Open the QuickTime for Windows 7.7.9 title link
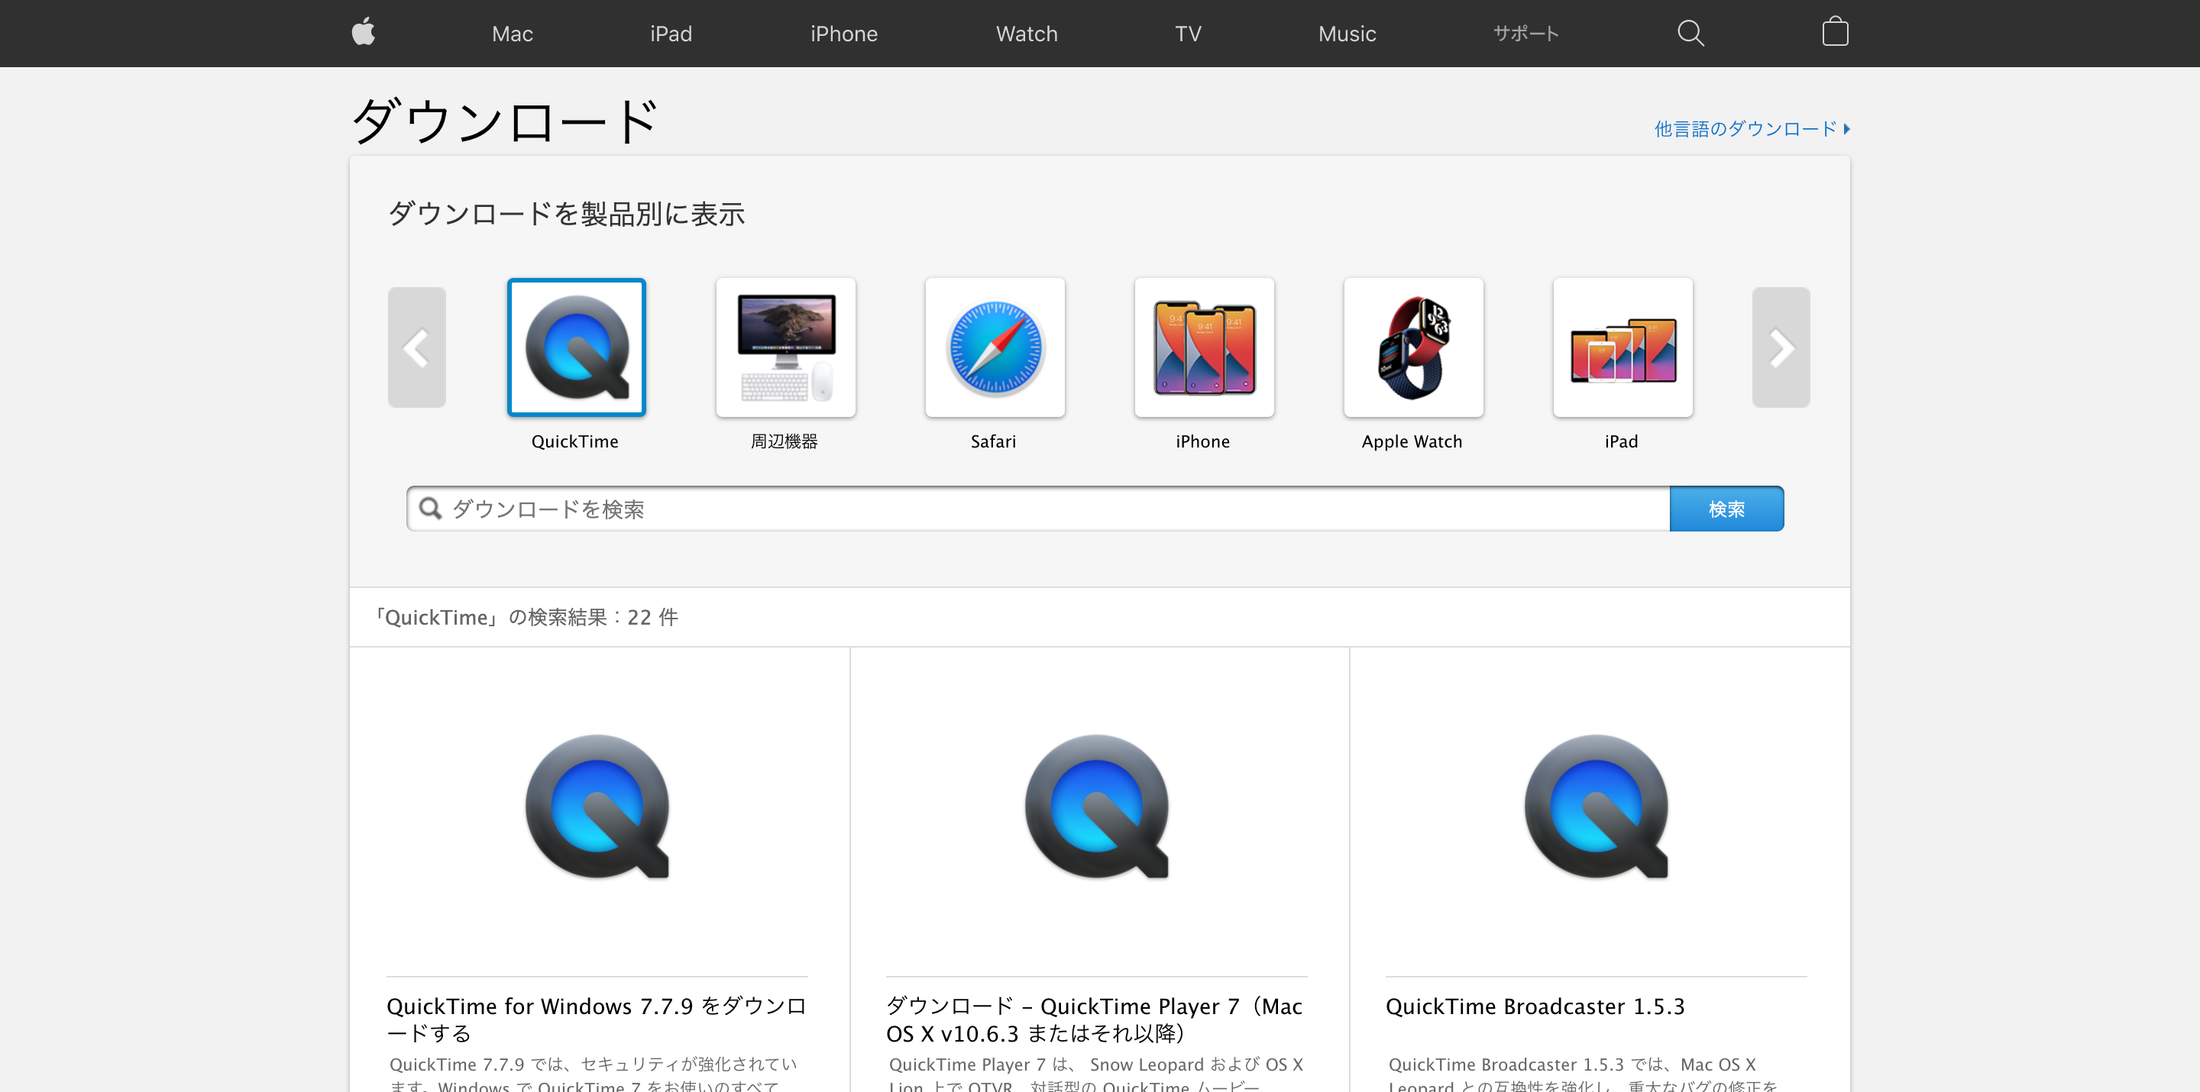 (x=596, y=1019)
